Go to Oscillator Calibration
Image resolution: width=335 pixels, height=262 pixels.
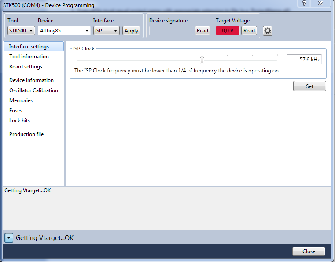point(33,90)
